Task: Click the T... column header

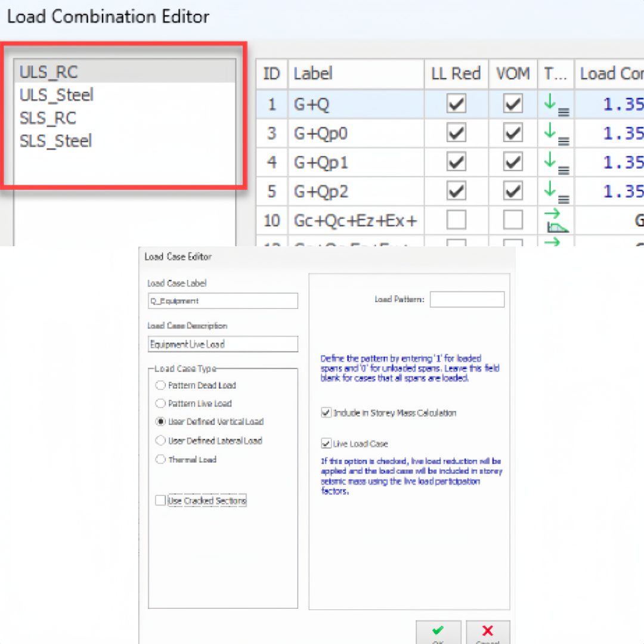Action: [556, 74]
